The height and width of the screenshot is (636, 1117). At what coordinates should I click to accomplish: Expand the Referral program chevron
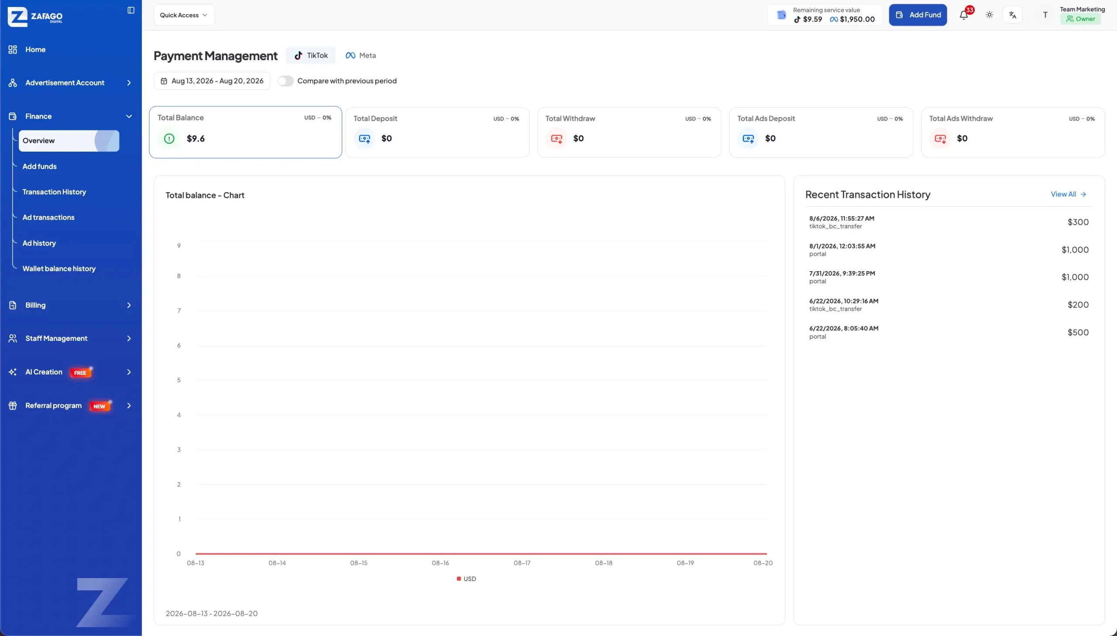tap(129, 405)
